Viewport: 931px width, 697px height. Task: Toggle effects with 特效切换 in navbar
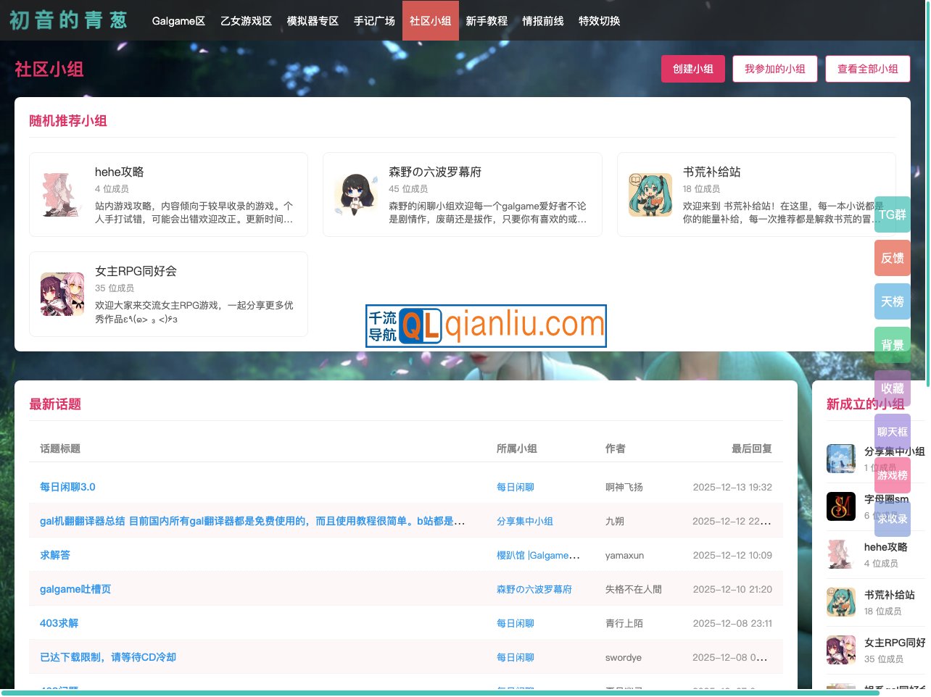599,21
